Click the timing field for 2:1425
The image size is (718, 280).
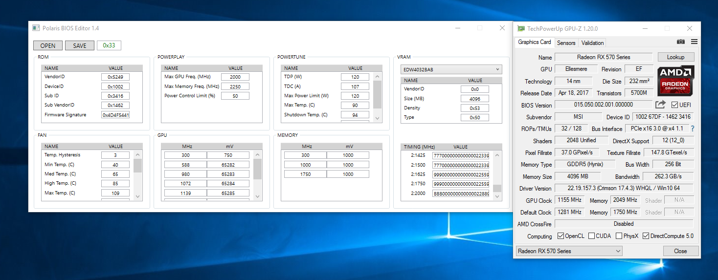[x=461, y=155]
